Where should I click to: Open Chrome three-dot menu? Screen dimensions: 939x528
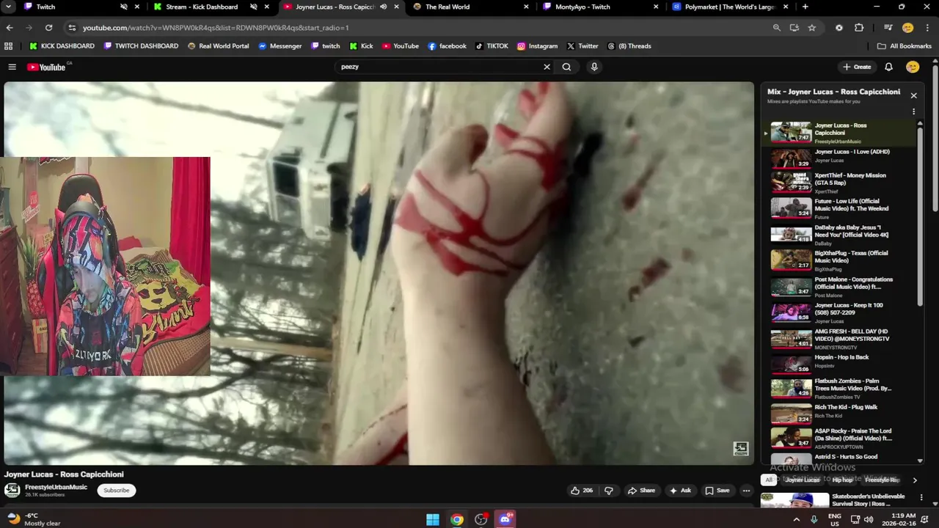point(927,27)
